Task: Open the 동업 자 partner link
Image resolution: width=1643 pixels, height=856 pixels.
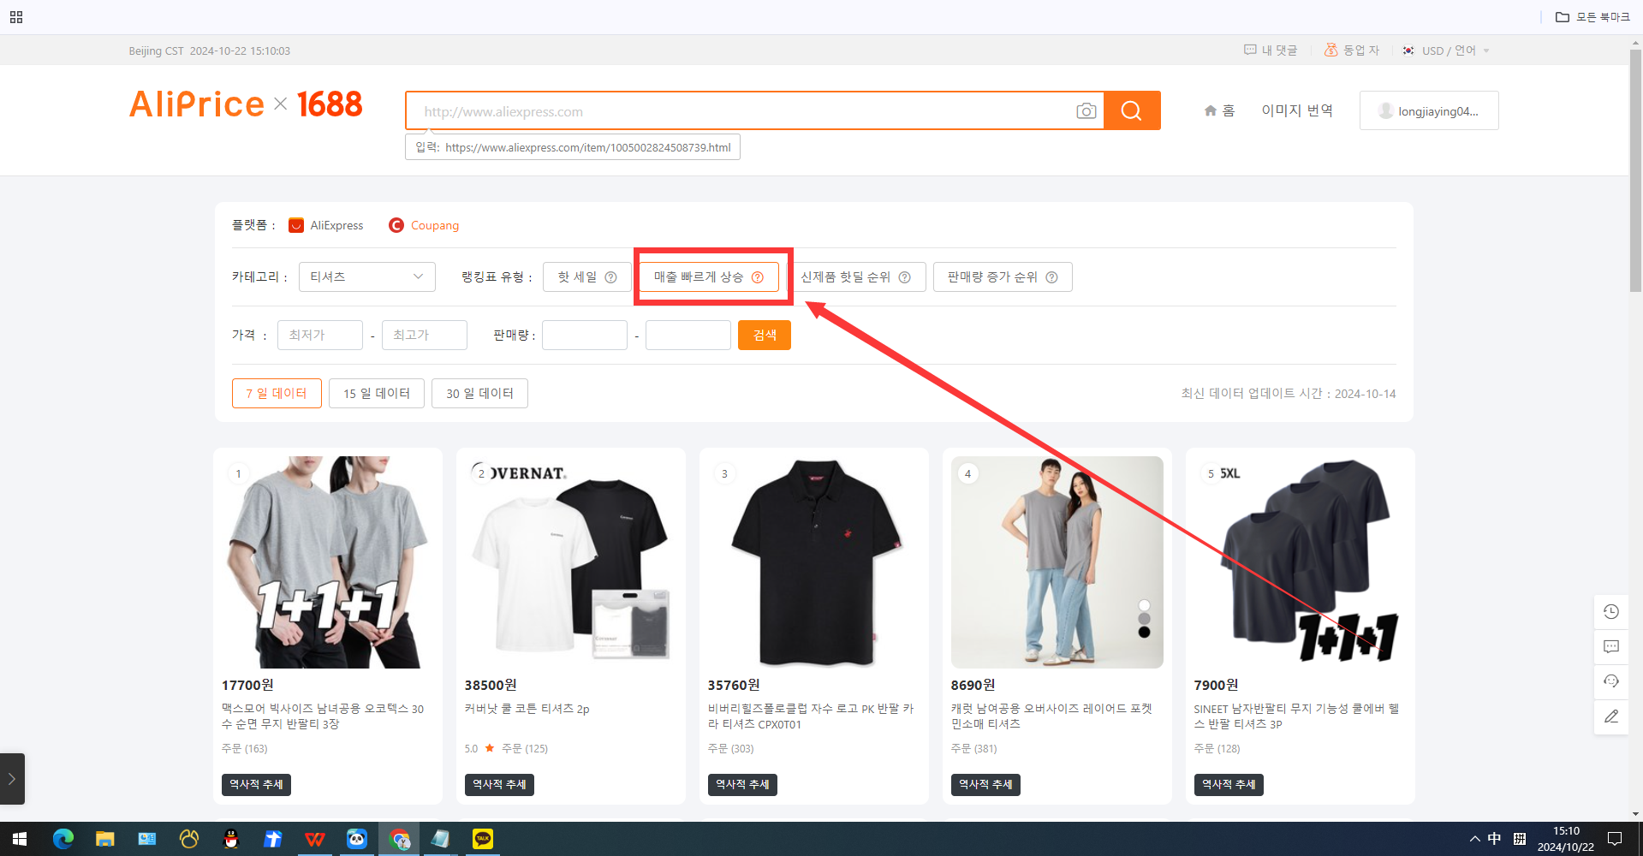Action: pyautogui.click(x=1352, y=51)
